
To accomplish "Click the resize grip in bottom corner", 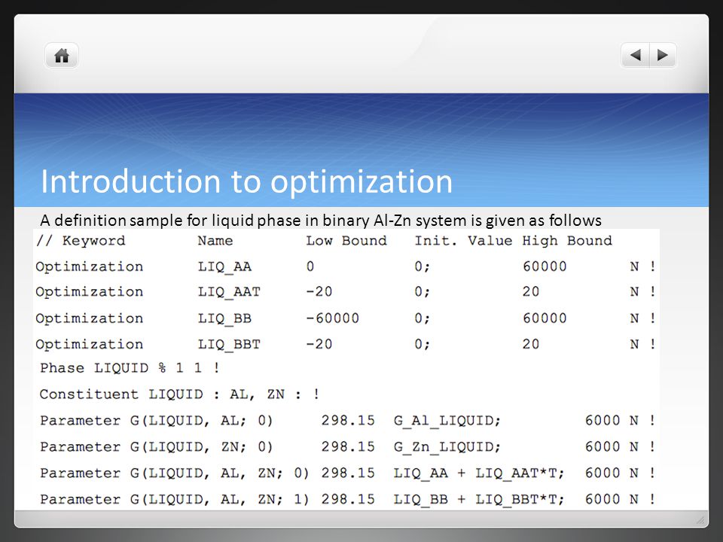I will point(700,520).
